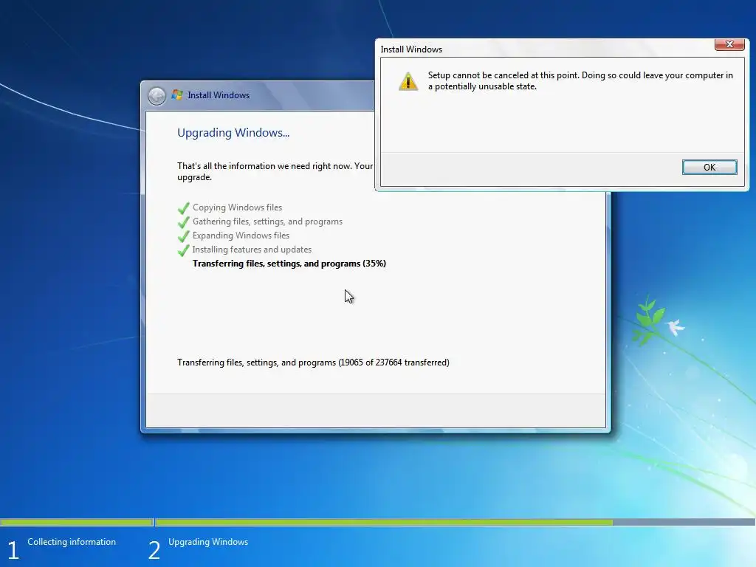Close the Install Windows warning dialog
Screen dimensions: 756x567
729,44
